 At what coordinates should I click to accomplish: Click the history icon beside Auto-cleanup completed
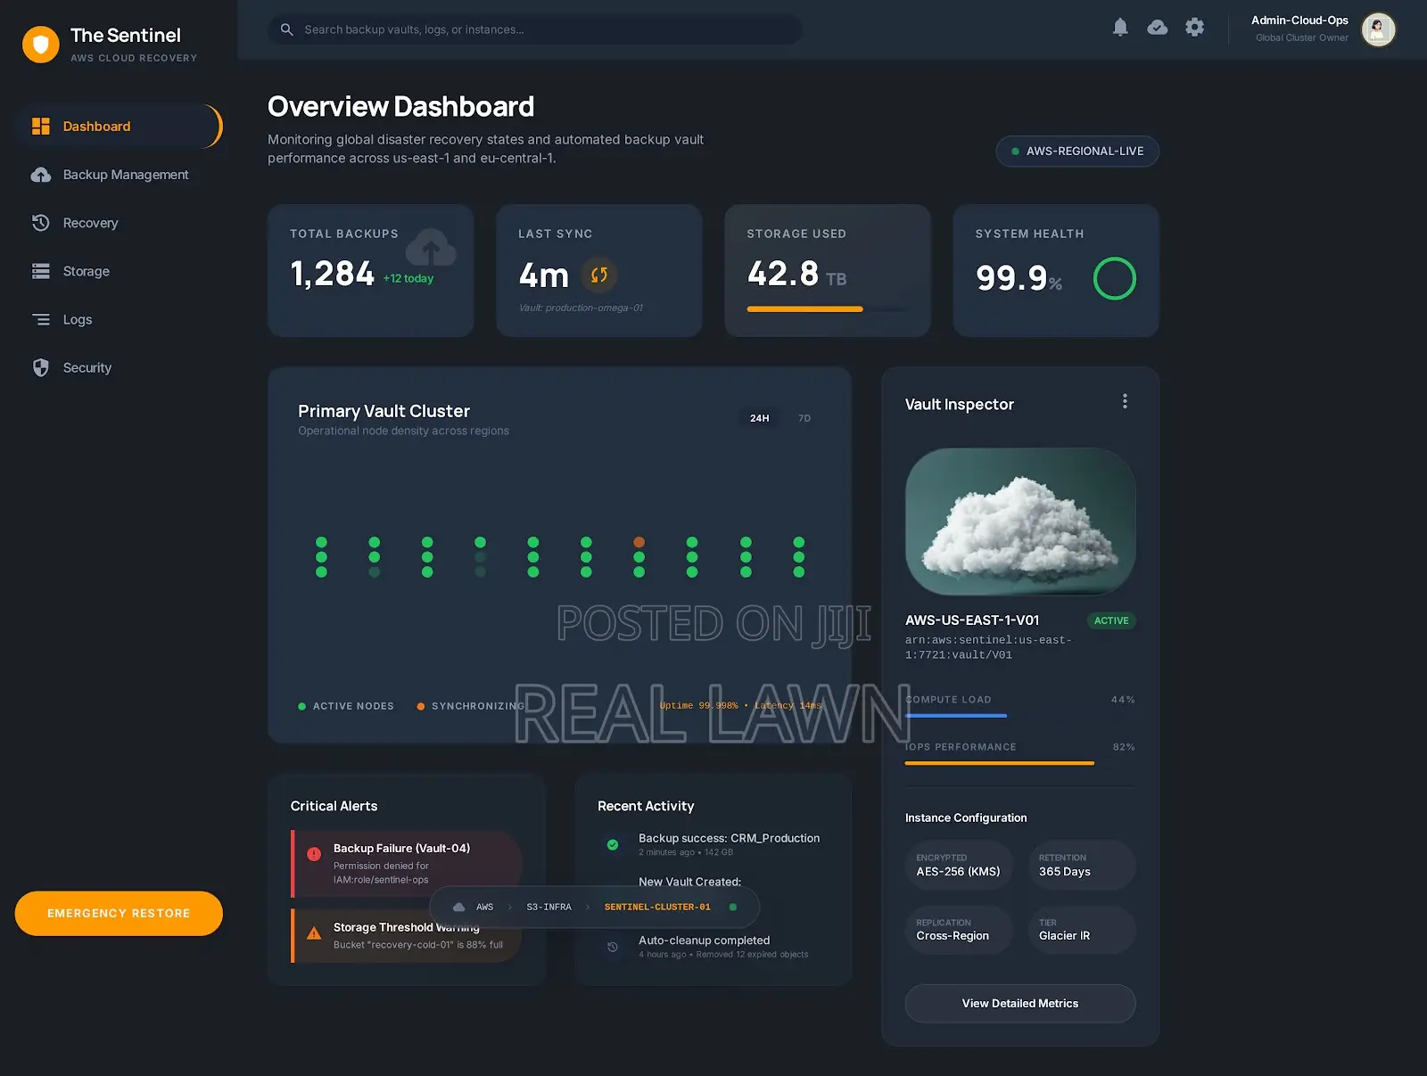[613, 947]
